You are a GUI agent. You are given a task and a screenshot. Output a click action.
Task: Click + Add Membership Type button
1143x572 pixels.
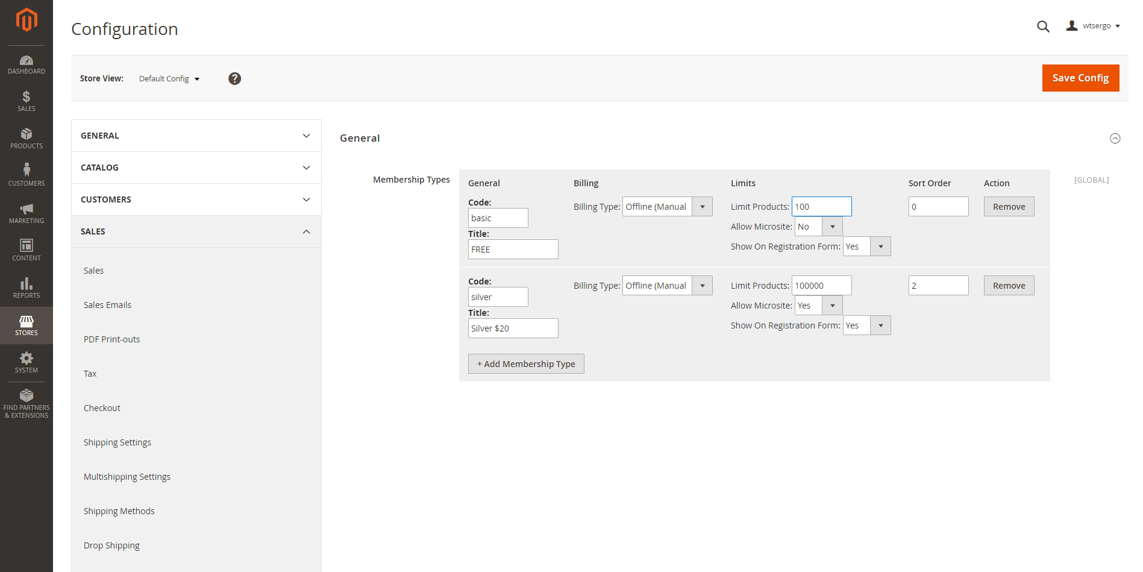click(526, 364)
